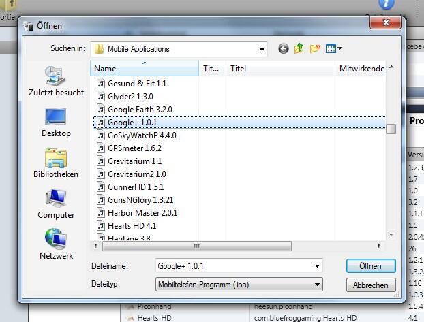This screenshot has width=424, height=322.
Task: Click the Öffnen button
Action: point(371,266)
